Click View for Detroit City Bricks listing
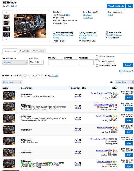134x171 pixels. (129, 98)
